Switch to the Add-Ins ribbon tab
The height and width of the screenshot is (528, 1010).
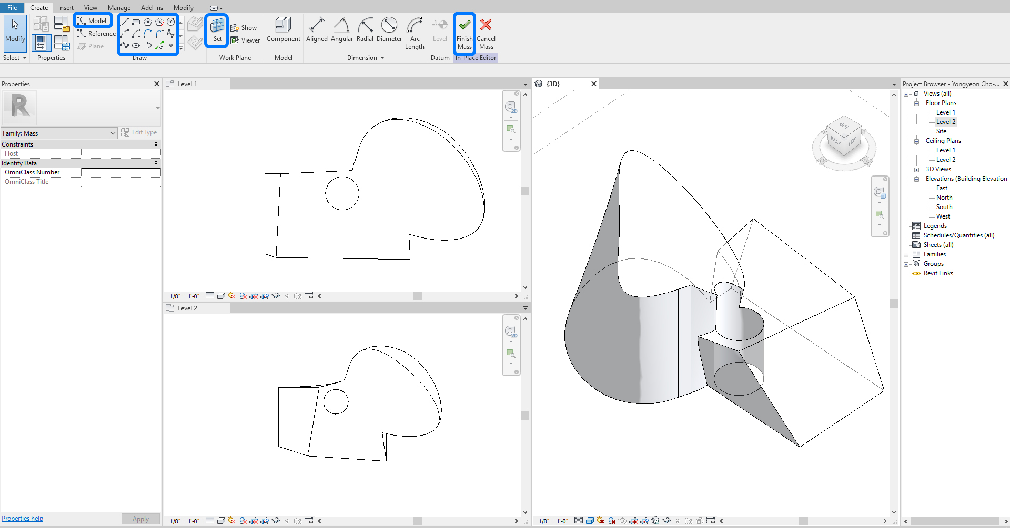click(152, 7)
